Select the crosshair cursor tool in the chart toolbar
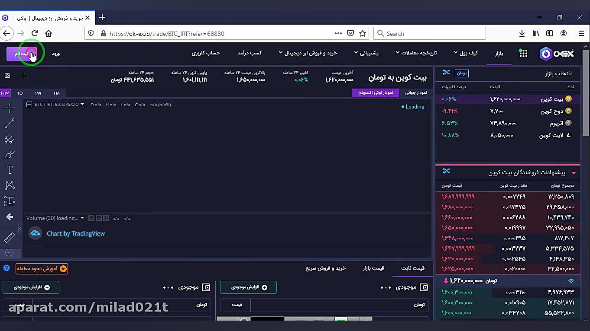 point(10,108)
